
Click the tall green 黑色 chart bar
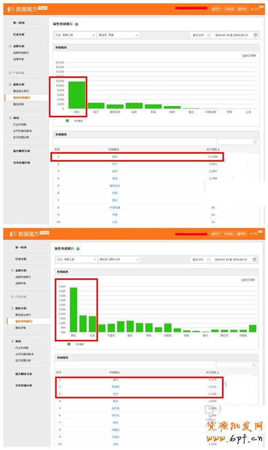tap(73, 309)
